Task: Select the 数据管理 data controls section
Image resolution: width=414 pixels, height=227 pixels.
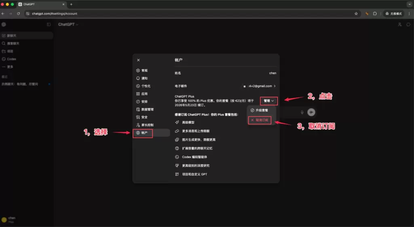Action: point(147,109)
